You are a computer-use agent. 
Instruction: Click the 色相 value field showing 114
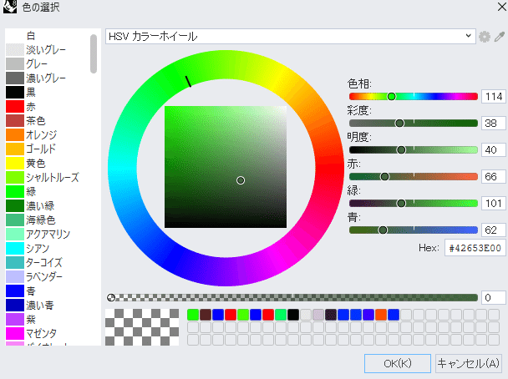click(494, 97)
